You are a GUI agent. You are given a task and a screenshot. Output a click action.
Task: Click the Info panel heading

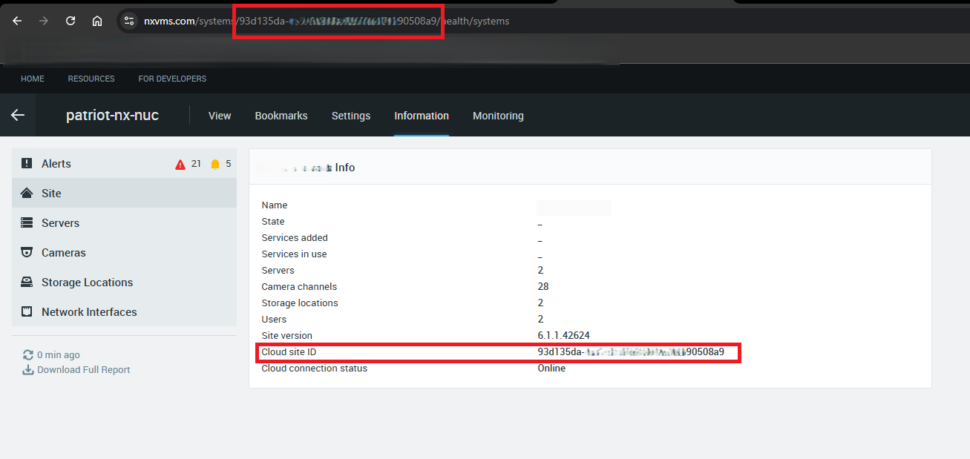tap(306, 168)
